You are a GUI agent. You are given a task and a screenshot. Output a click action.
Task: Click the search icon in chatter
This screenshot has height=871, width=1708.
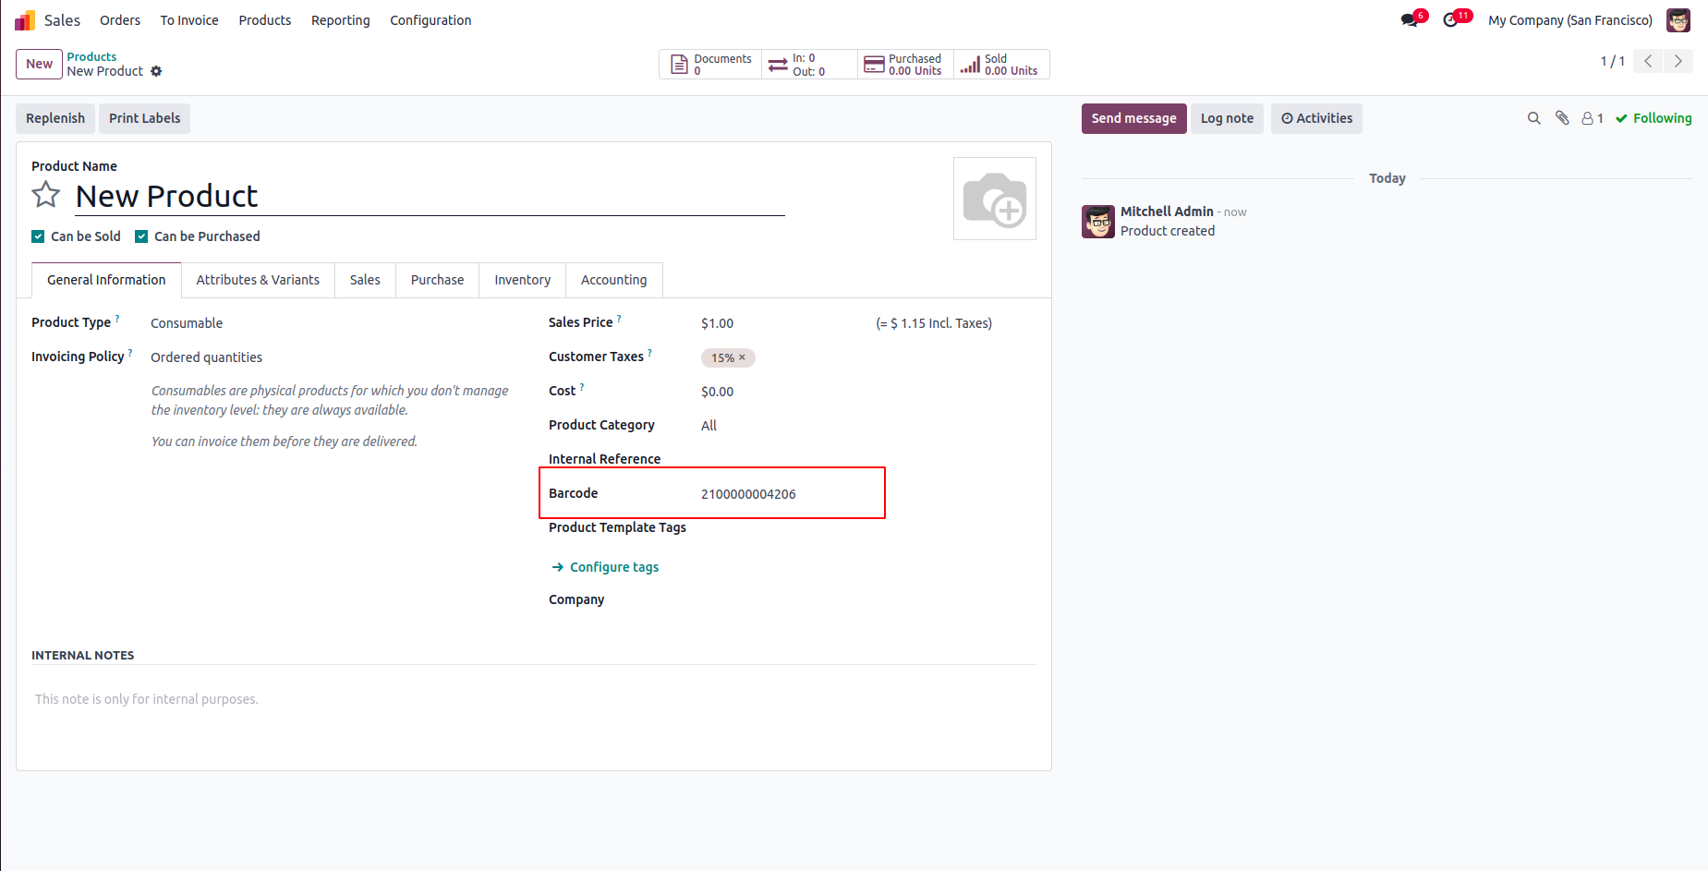tap(1534, 118)
